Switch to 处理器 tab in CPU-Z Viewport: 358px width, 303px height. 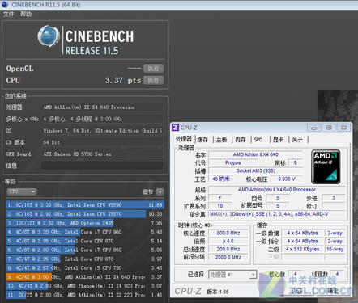pos(184,139)
